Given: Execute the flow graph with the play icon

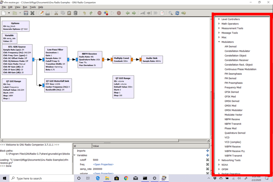Looking at the screenshot, I should coord(113,13).
